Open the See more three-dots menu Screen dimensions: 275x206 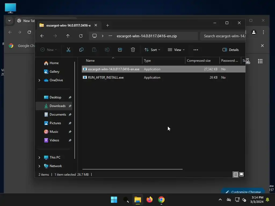196,50
